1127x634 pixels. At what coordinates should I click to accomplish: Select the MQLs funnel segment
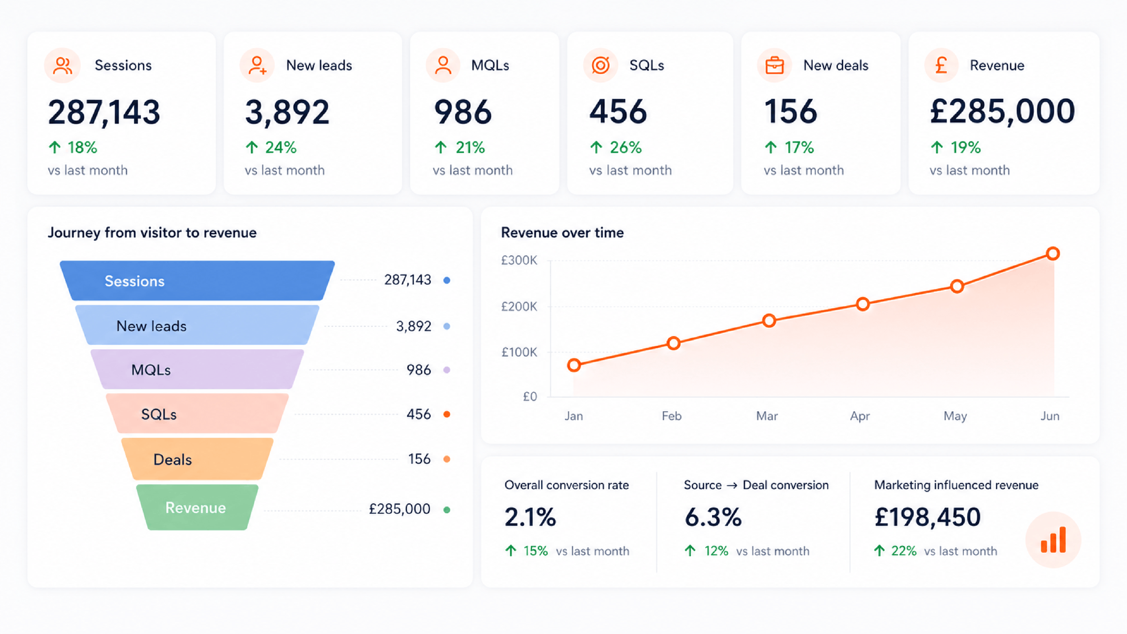point(197,369)
